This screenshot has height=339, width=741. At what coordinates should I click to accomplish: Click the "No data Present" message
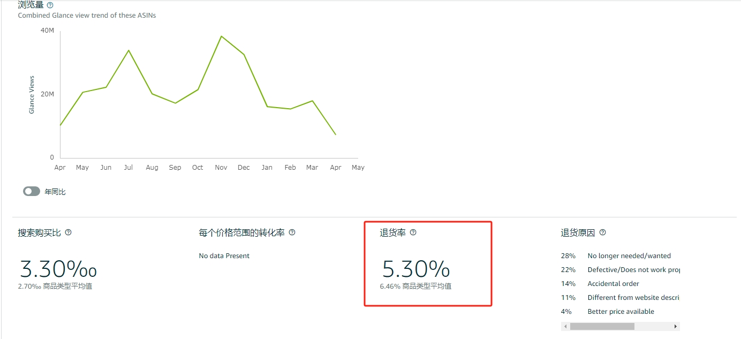pos(224,256)
